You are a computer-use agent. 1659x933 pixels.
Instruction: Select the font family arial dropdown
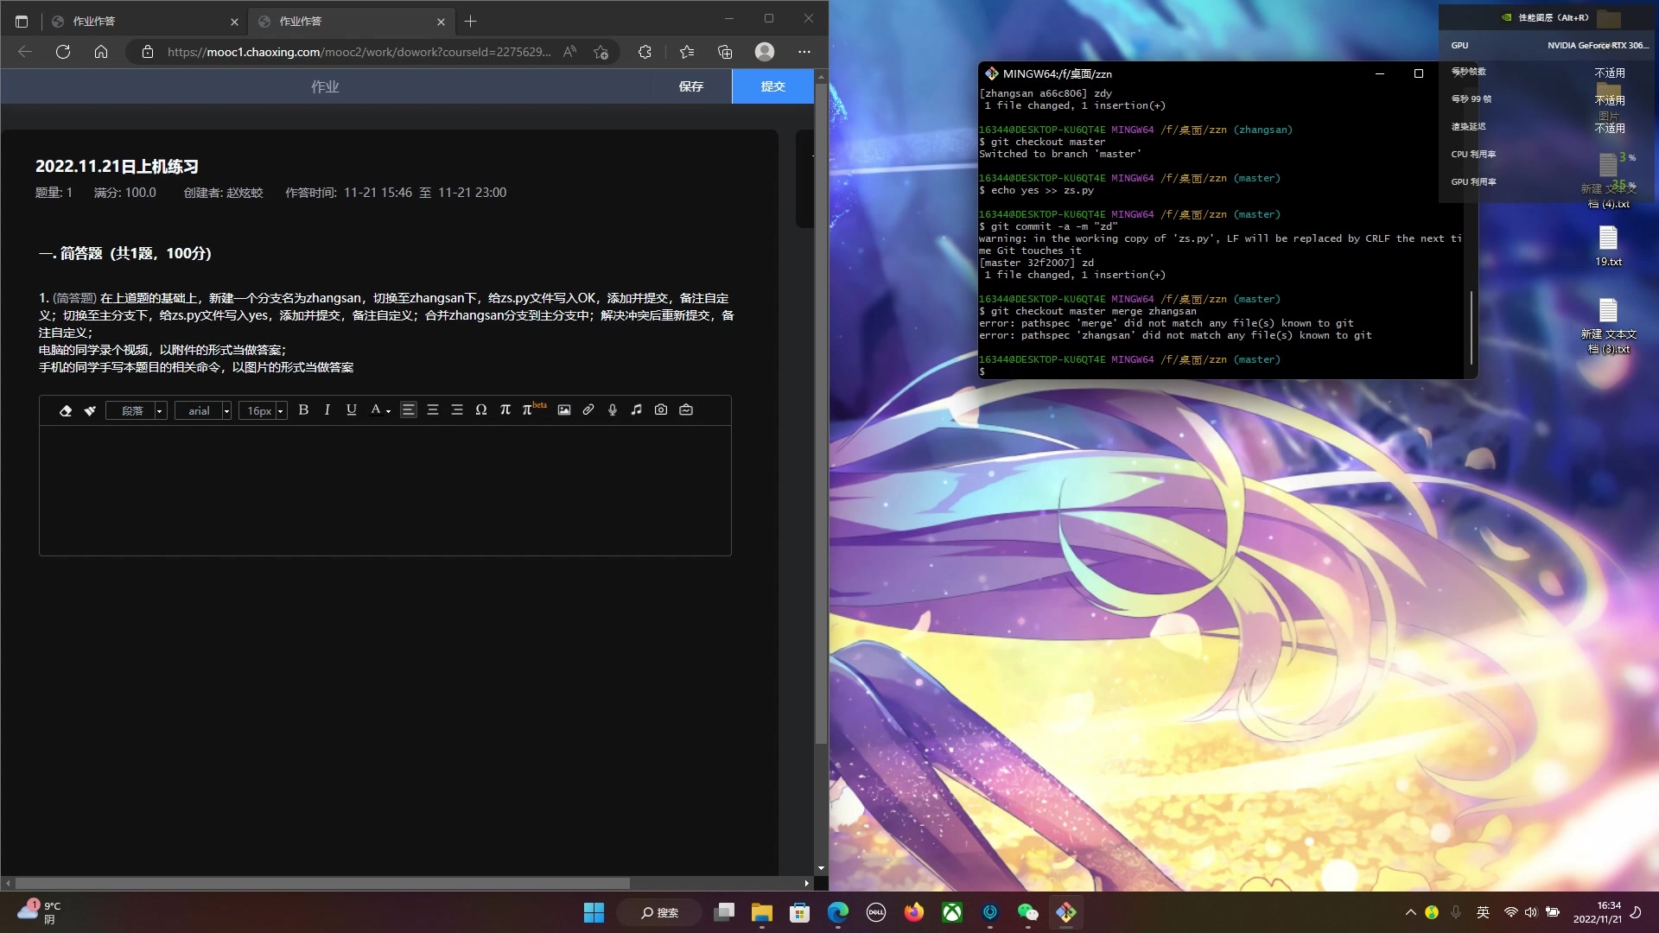204,410
